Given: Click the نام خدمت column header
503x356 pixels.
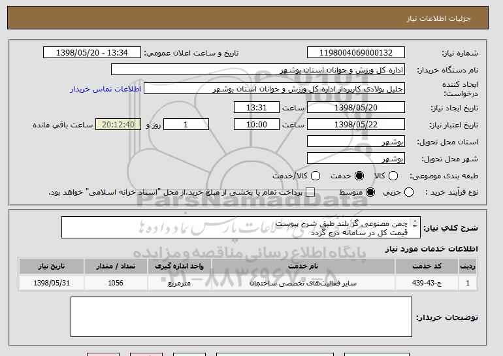Looking at the screenshot, I should point(303,267).
